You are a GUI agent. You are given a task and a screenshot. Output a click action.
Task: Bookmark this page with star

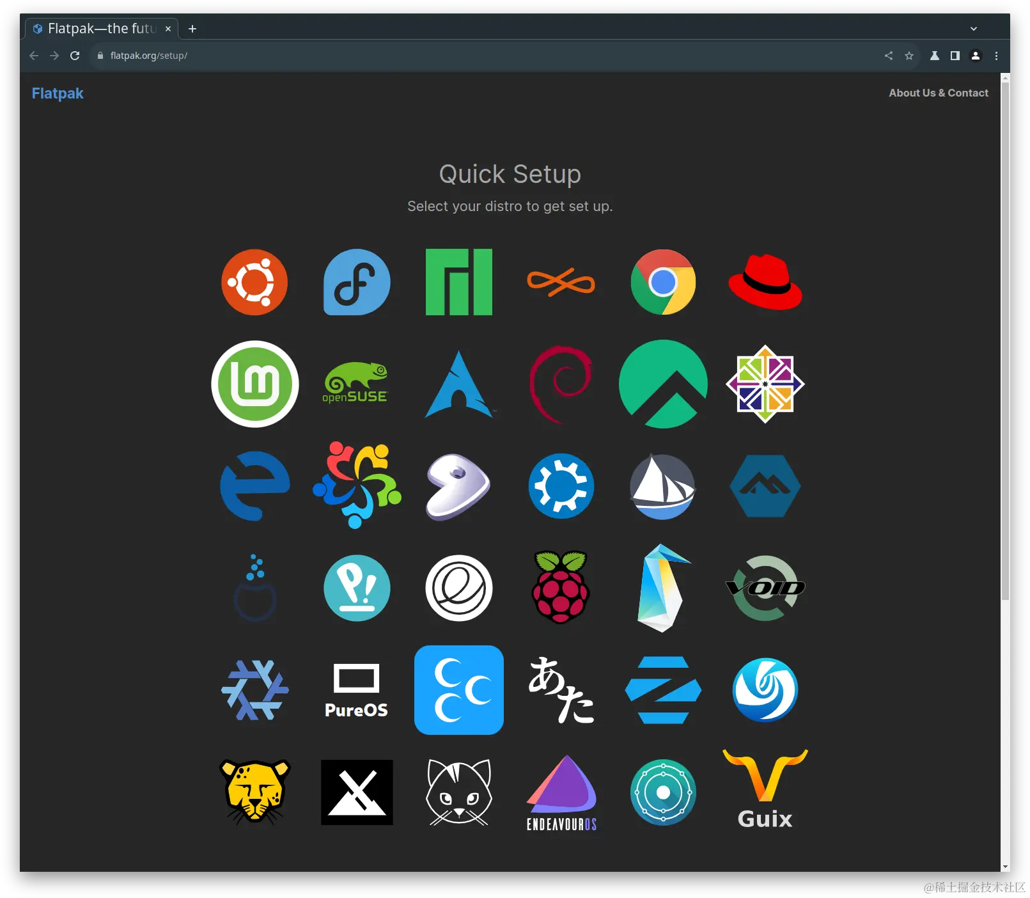(909, 56)
